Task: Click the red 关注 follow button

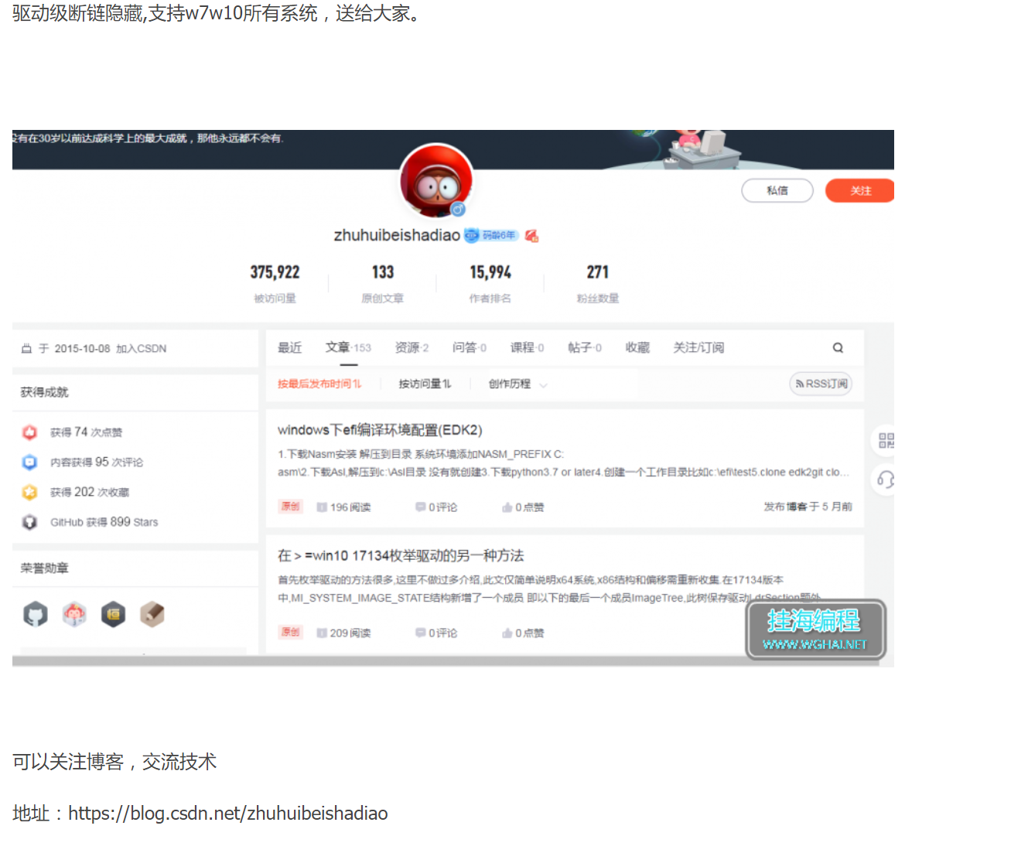Action: (x=860, y=191)
